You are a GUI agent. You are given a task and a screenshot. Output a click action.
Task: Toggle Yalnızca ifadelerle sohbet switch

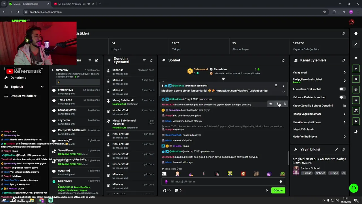342,97
